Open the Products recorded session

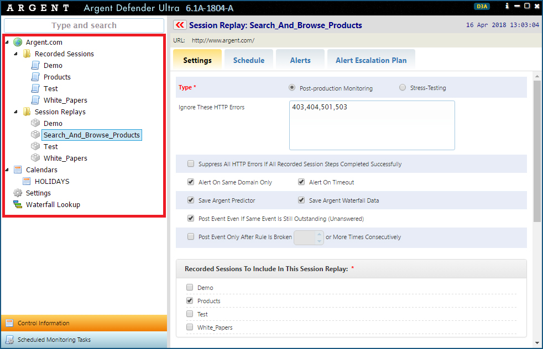pyautogui.click(x=57, y=77)
